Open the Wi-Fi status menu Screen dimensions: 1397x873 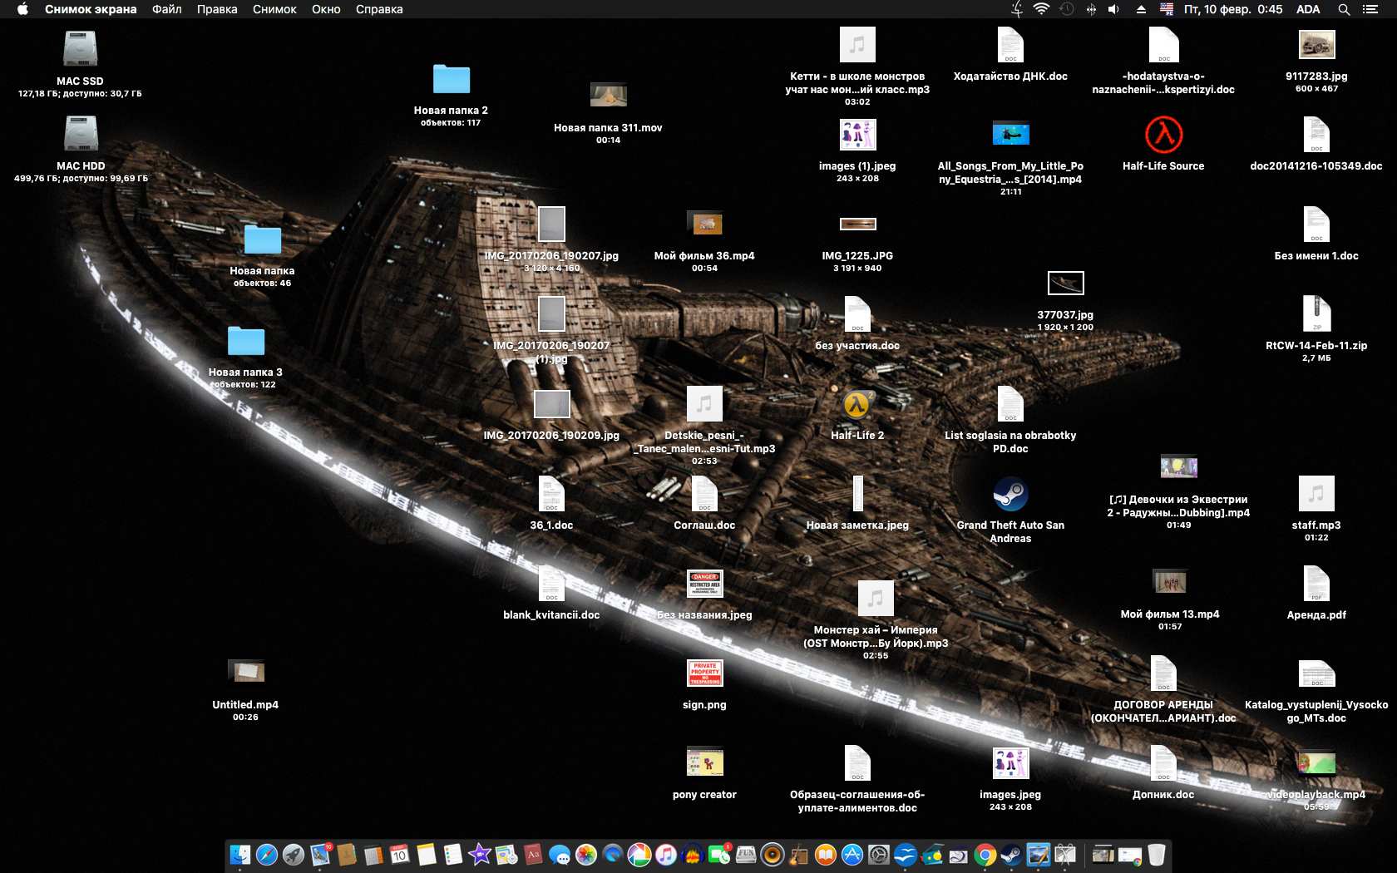click(1041, 9)
